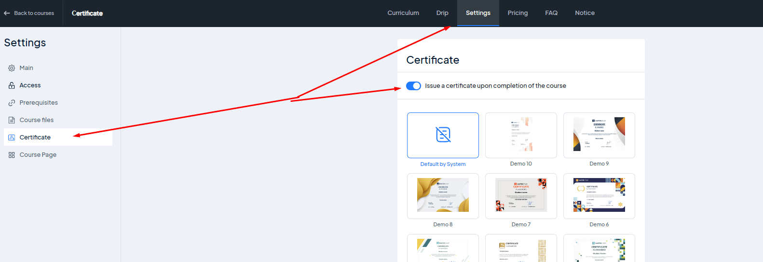The height and width of the screenshot is (262, 763).
Task: Click the Demo 7 label text
Action: coord(521,224)
